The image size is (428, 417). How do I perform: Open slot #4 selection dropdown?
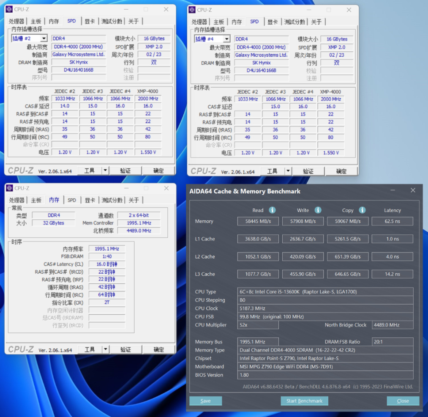pos(226,39)
